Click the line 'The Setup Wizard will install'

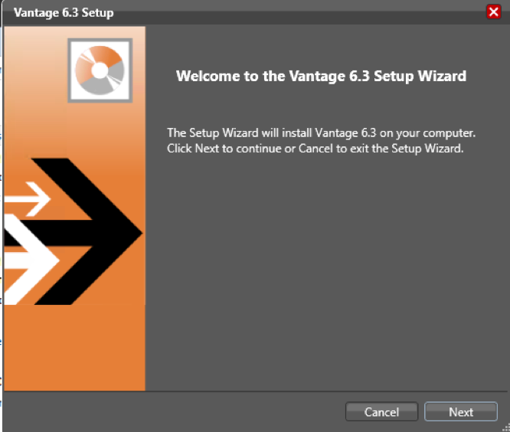(x=321, y=133)
